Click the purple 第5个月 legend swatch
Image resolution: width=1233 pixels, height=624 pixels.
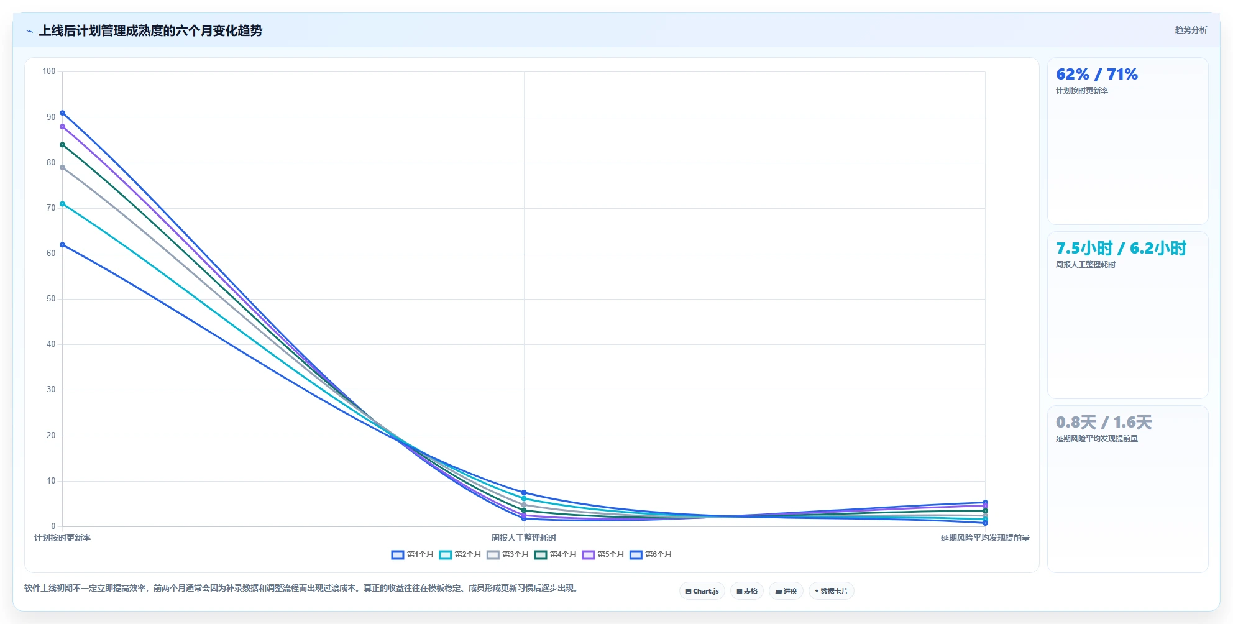point(589,554)
